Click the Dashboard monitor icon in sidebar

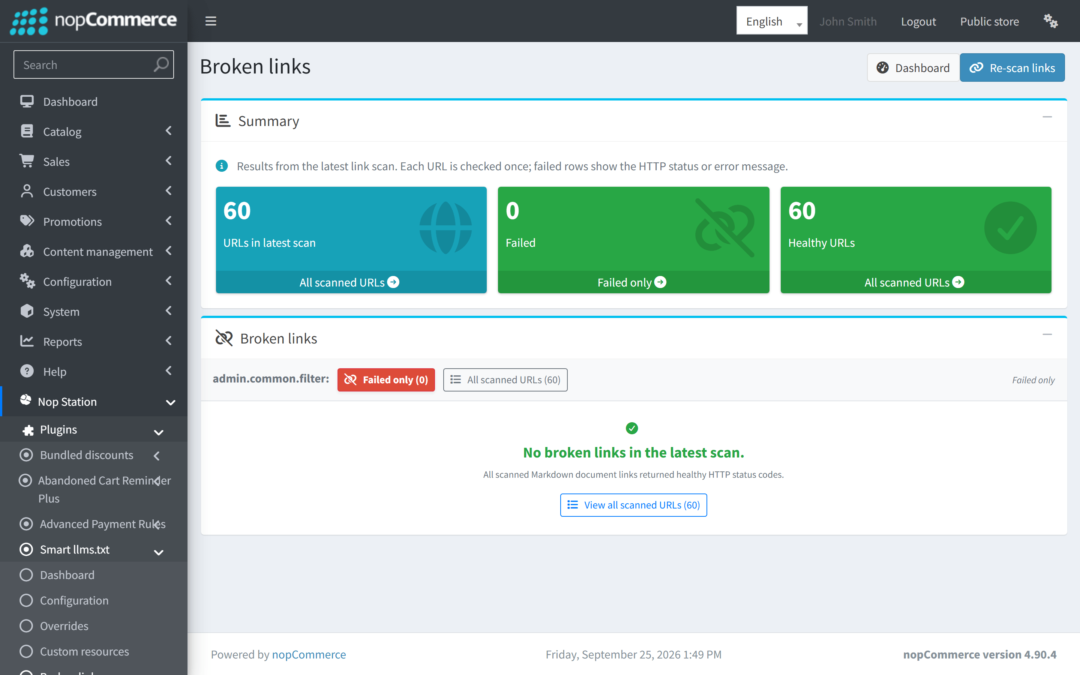[27, 101]
